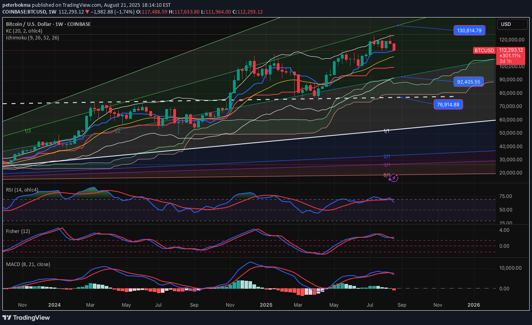
Task: Select the Fisher (12) indicator label
Action: tap(18, 231)
